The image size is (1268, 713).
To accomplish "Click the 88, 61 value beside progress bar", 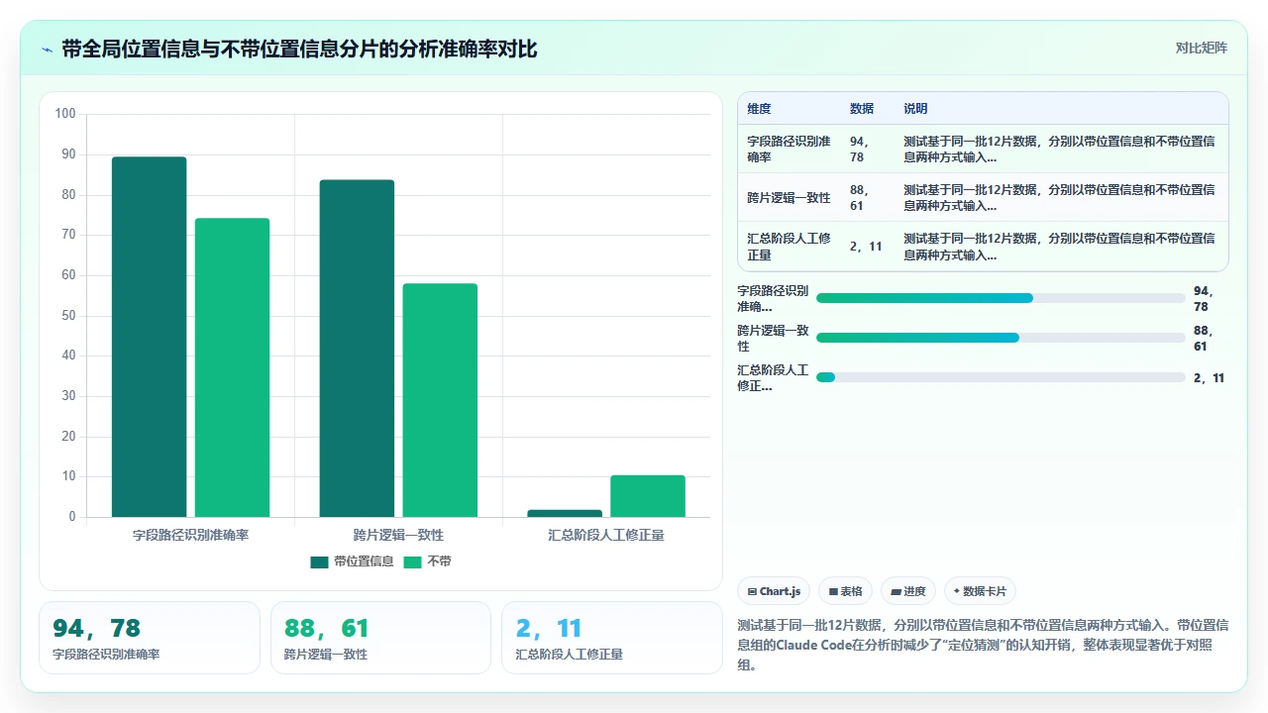I will coord(1204,338).
